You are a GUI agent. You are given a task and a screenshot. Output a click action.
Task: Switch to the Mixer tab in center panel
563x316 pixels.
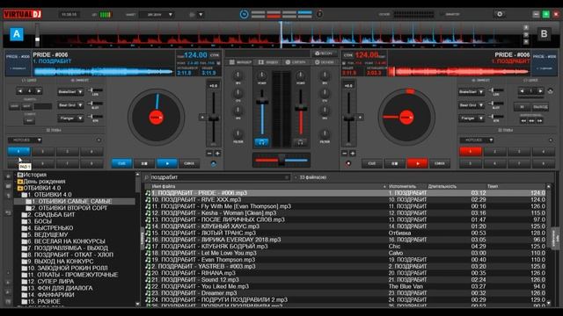pyautogui.click(x=240, y=62)
